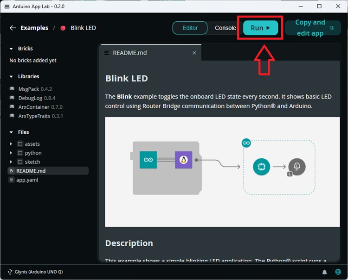
Task: Click the red Blink LED app icon
Action: tap(63, 28)
